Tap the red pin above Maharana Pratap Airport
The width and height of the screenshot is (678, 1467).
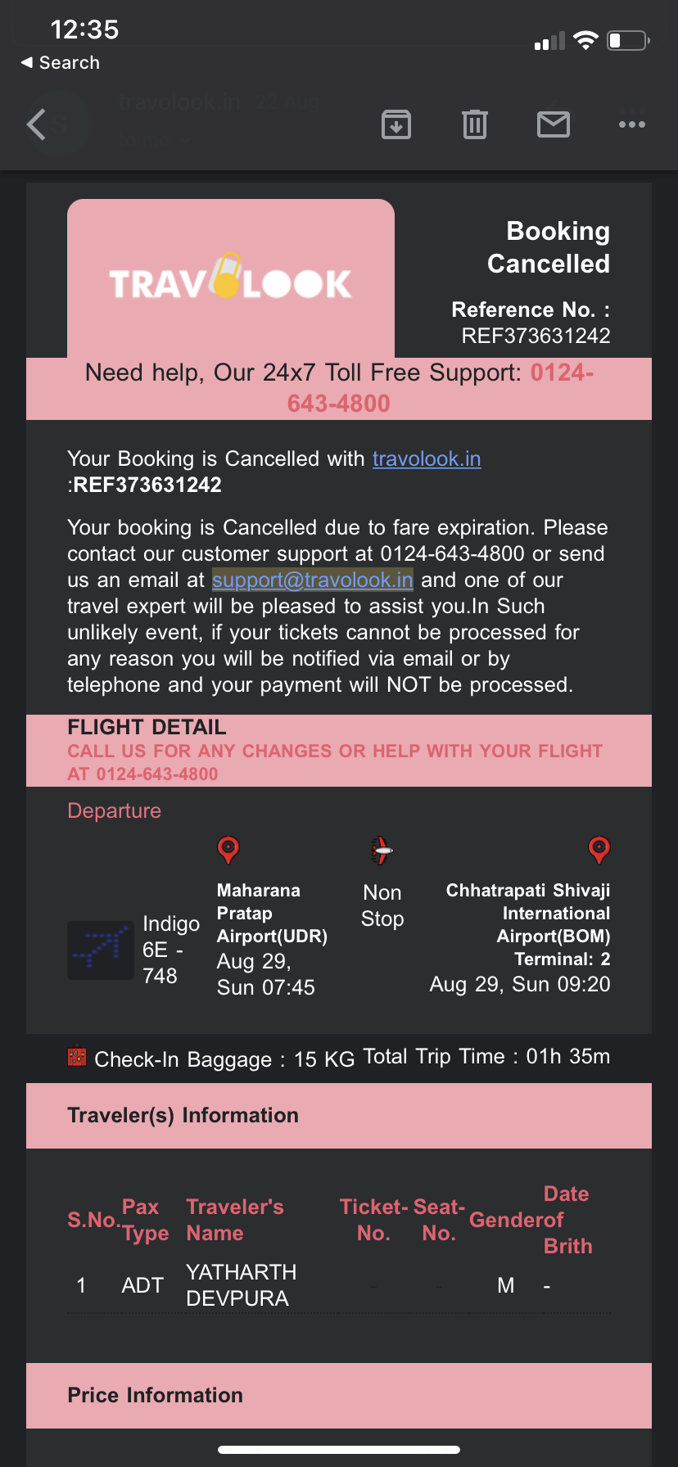tap(228, 850)
